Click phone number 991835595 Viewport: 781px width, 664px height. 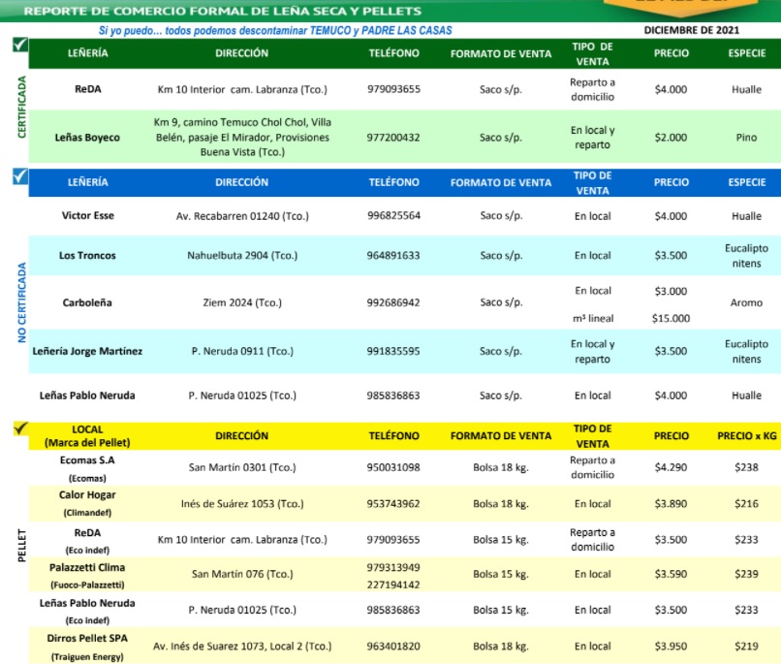(x=393, y=351)
